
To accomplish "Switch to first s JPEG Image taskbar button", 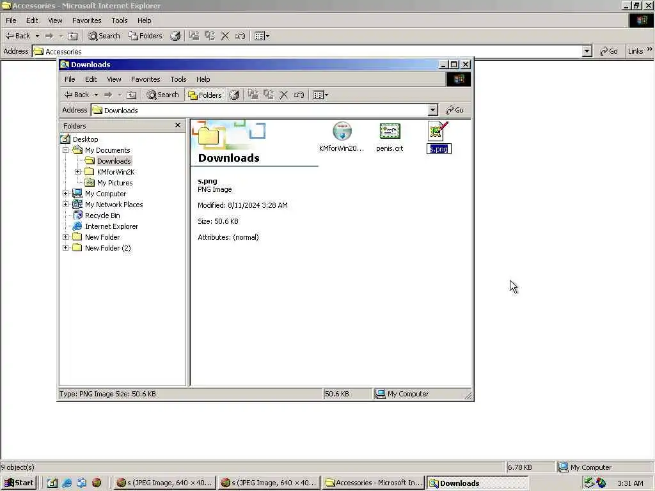I will [164, 483].
